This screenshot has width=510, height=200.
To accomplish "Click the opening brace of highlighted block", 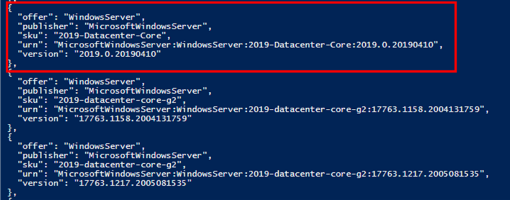I will (9, 8).
